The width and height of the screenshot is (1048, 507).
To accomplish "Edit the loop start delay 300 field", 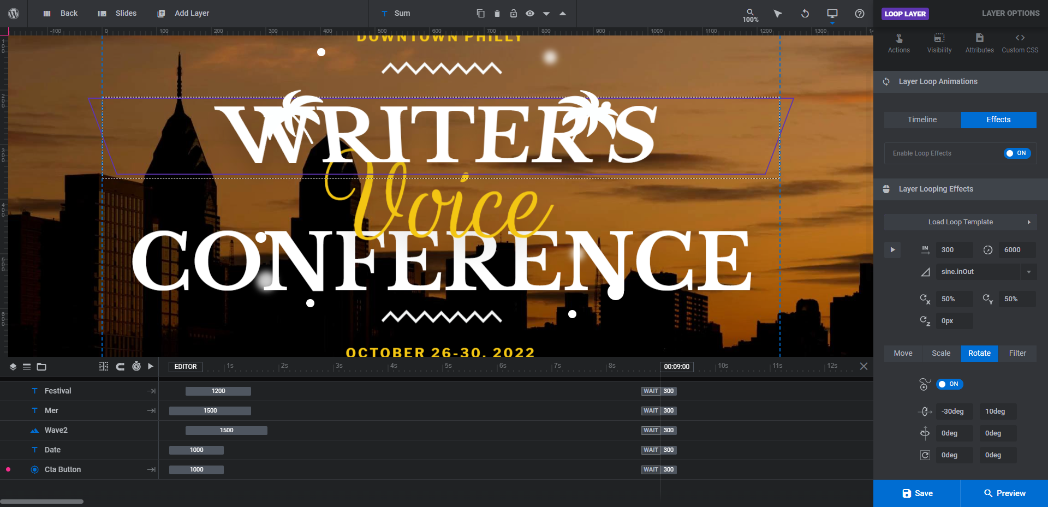I will pyautogui.click(x=954, y=250).
